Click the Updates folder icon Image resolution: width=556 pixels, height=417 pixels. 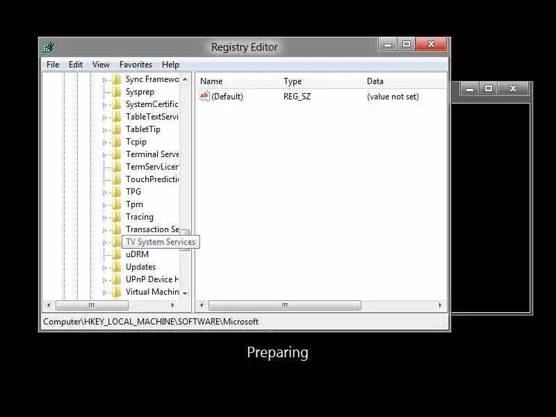116,267
